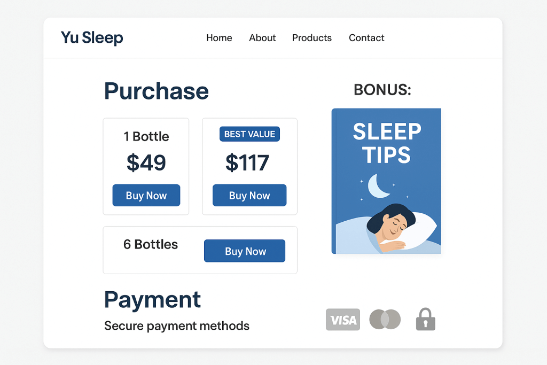Select the Sleep Tips bonus book cover
Viewport: 547px width, 365px height.
pos(386,181)
